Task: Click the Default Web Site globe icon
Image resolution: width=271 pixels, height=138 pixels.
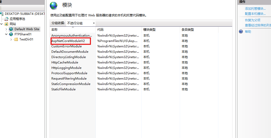Action: 11,29
